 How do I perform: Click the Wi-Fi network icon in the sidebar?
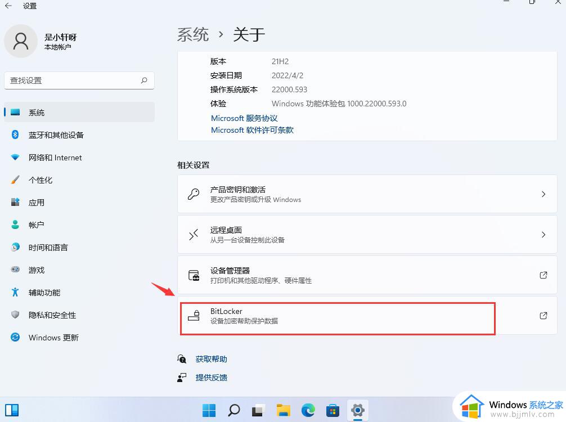click(15, 158)
